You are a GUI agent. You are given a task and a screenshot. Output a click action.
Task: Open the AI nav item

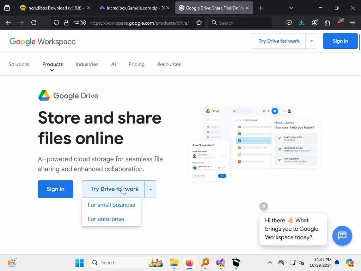pos(114,64)
